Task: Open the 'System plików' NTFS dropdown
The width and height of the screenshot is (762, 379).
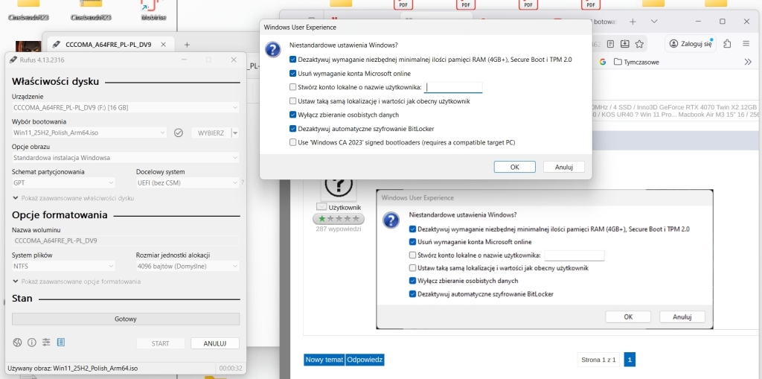Action: coord(64,266)
